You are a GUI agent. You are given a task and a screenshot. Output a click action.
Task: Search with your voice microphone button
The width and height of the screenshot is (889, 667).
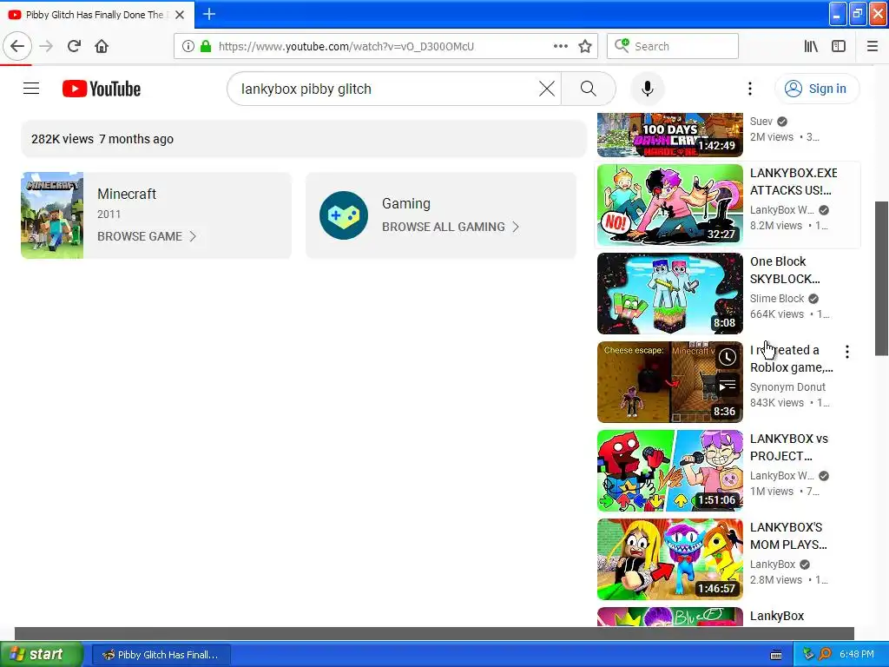tap(648, 89)
